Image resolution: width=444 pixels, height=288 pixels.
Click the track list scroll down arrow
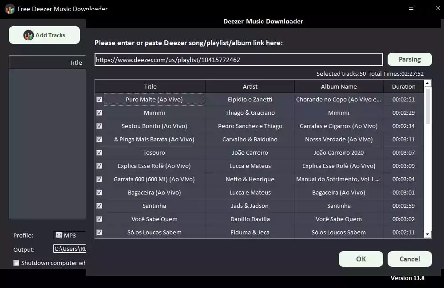pyautogui.click(x=427, y=234)
